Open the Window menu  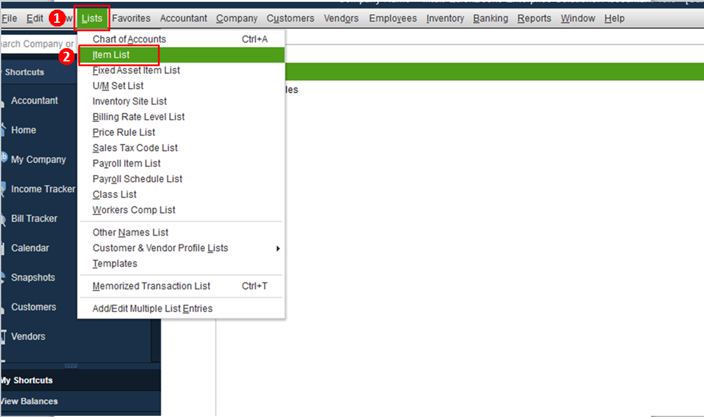pyautogui.click(x=578, y=19)
